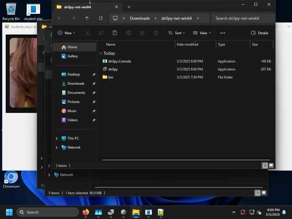Click the network status tray icon

coord(252,212)
